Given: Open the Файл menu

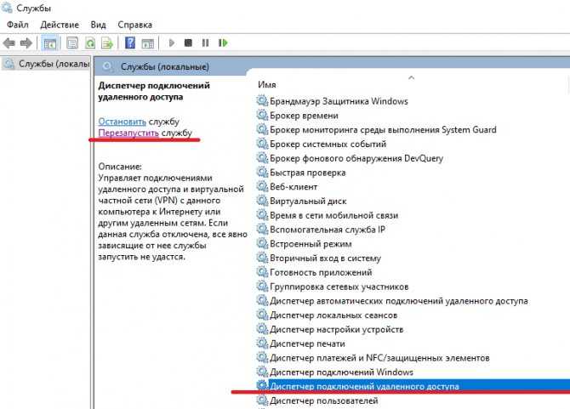Looking at the screenshot, I should tap(18, 25).
